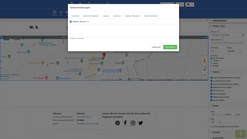Click the help question mark button

tap(240, 134)
